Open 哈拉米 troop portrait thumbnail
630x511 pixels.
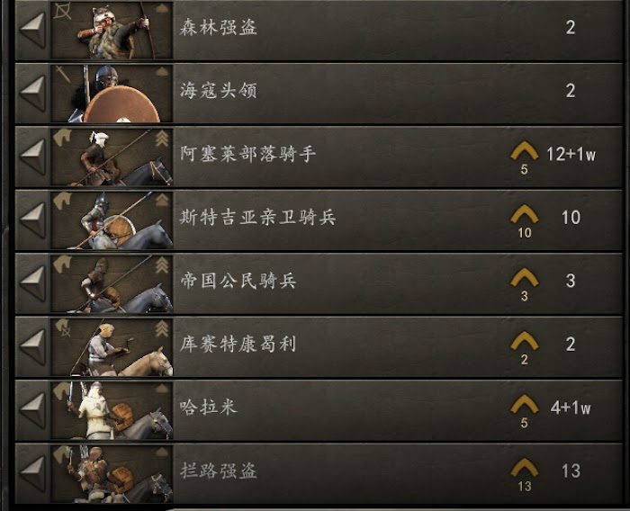(112, 410)
